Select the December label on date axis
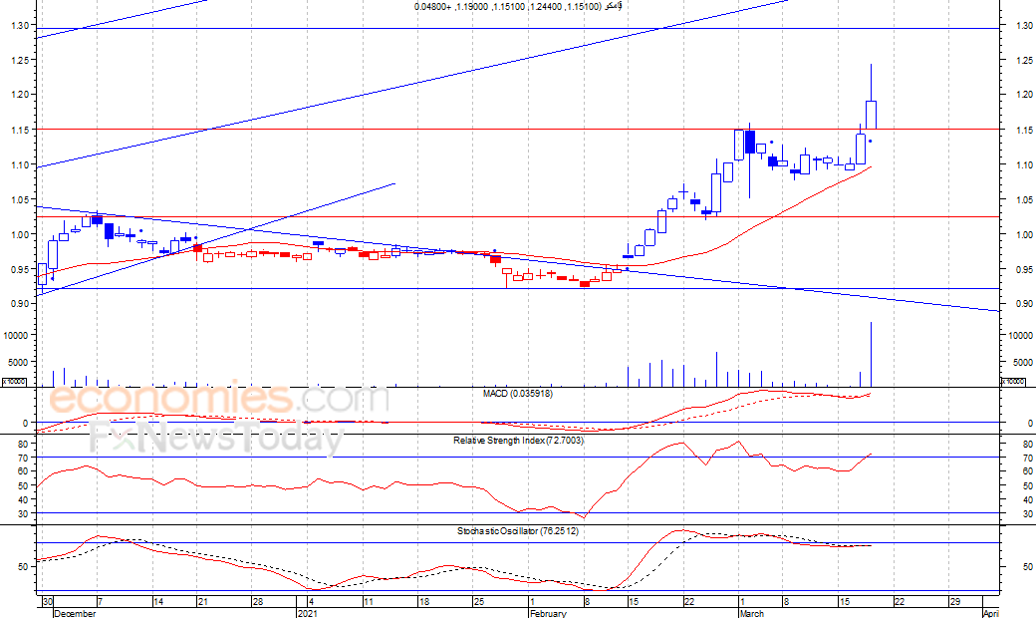The image size is (1036, 618). point(75,613)
